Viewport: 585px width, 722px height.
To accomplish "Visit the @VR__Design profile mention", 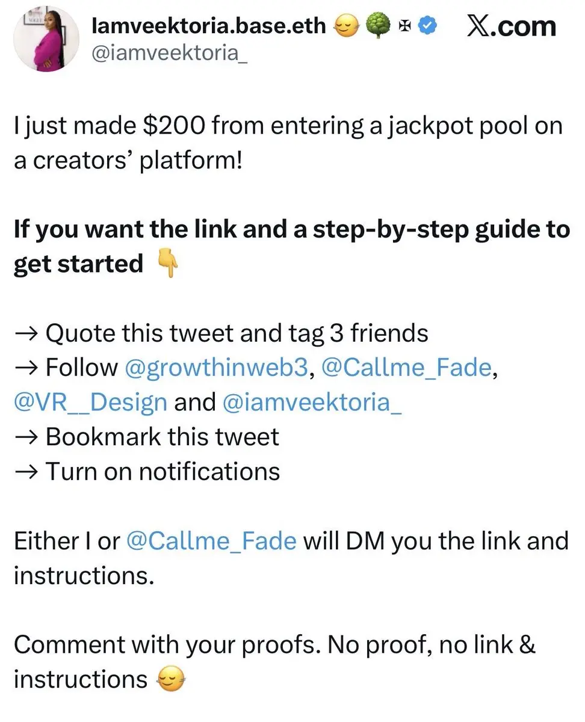I will 90,402.
